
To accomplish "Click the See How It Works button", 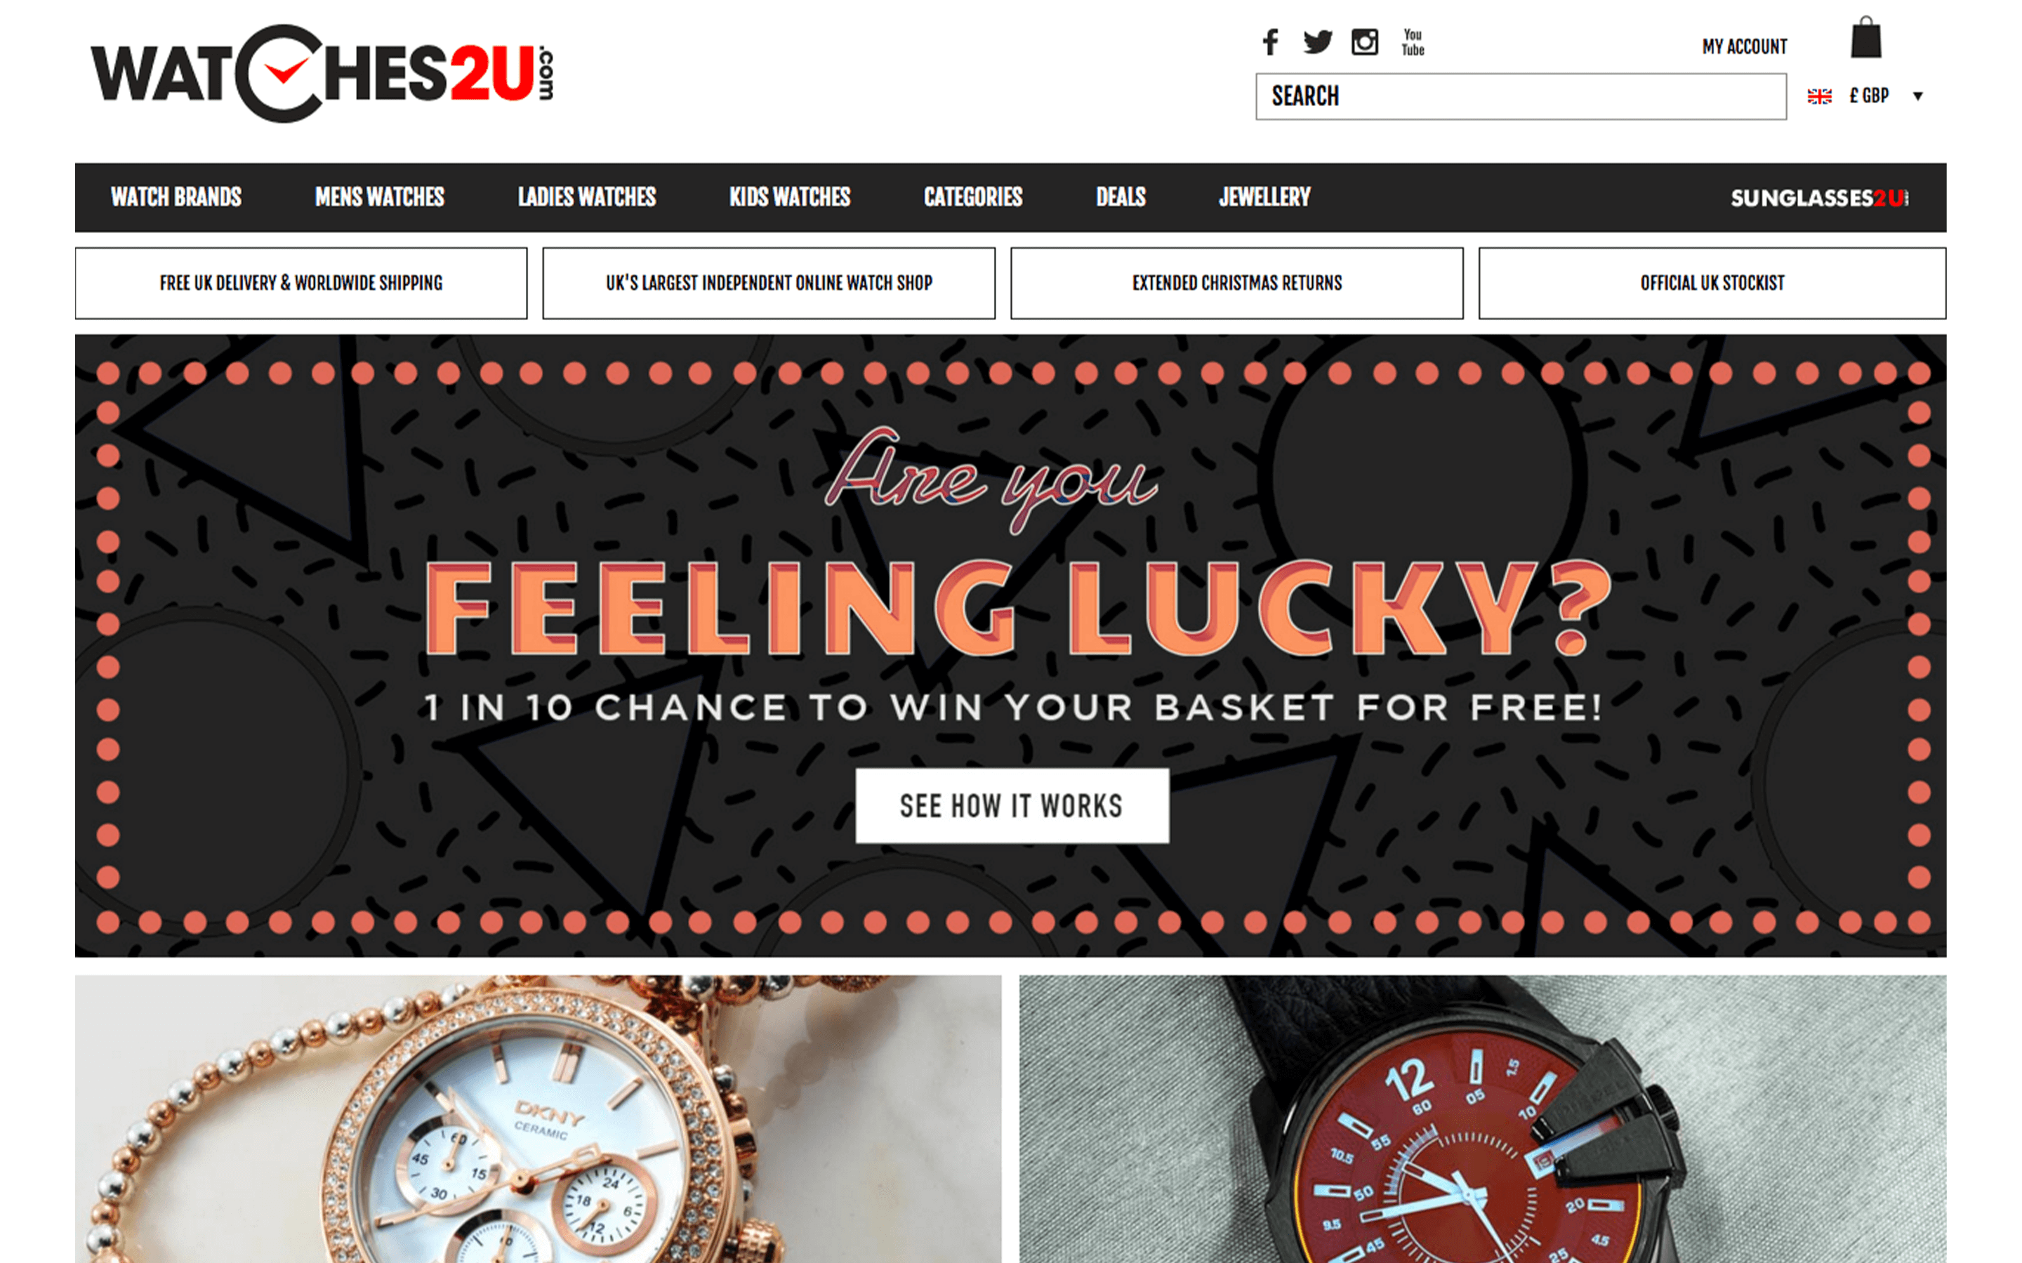I will tap(1012, 805).
